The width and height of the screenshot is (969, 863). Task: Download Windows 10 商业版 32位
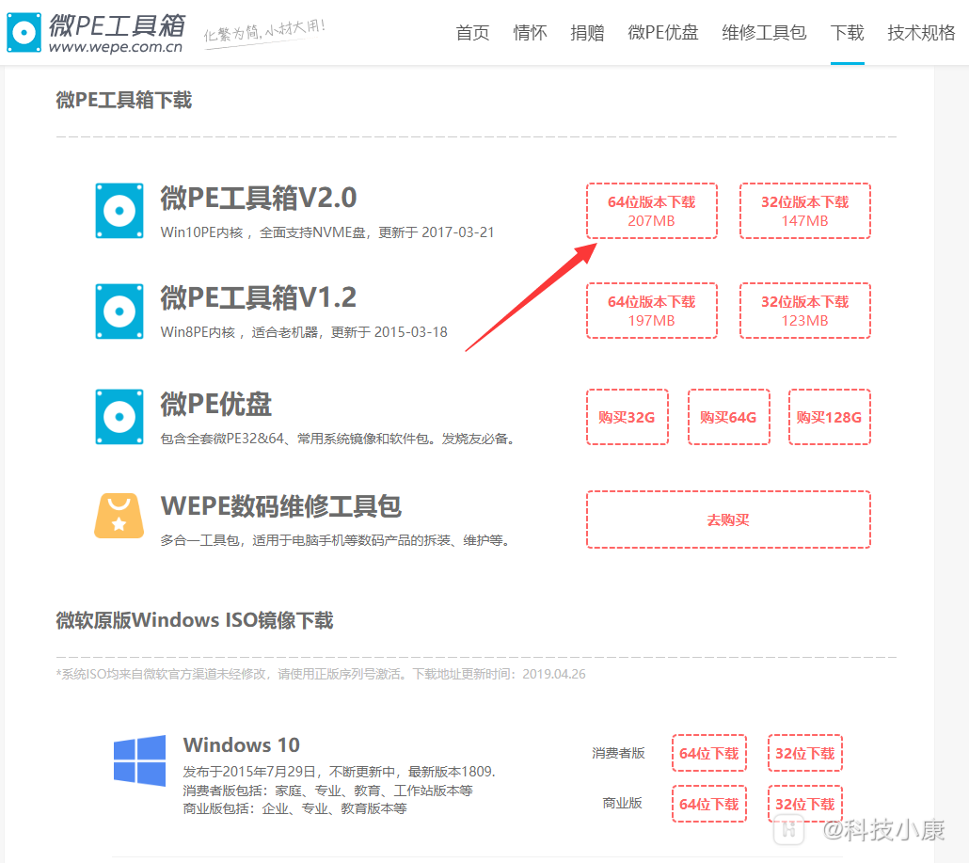tap(805, 805)
